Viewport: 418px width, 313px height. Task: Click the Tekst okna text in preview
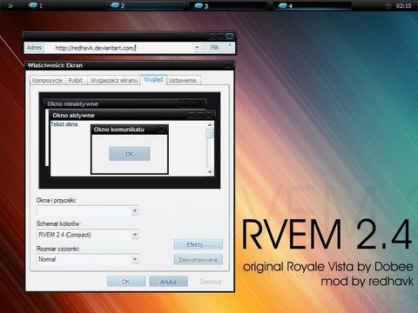[64, 124]
